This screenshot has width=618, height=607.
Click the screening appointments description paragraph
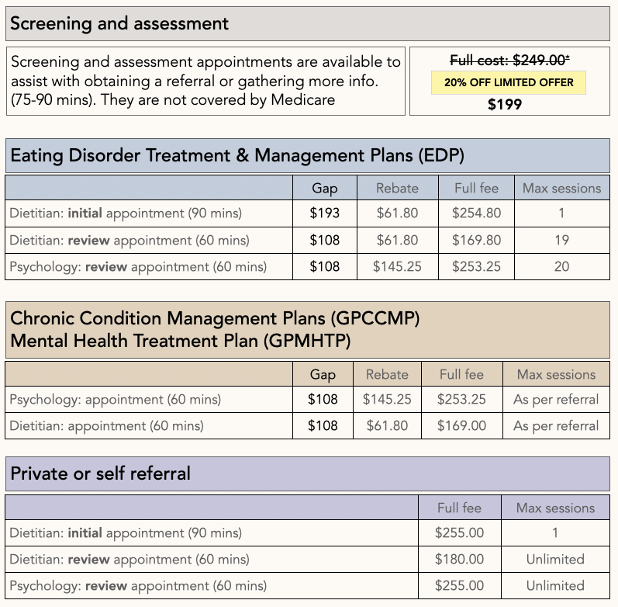pyautogui.click(x=205, y=81)
